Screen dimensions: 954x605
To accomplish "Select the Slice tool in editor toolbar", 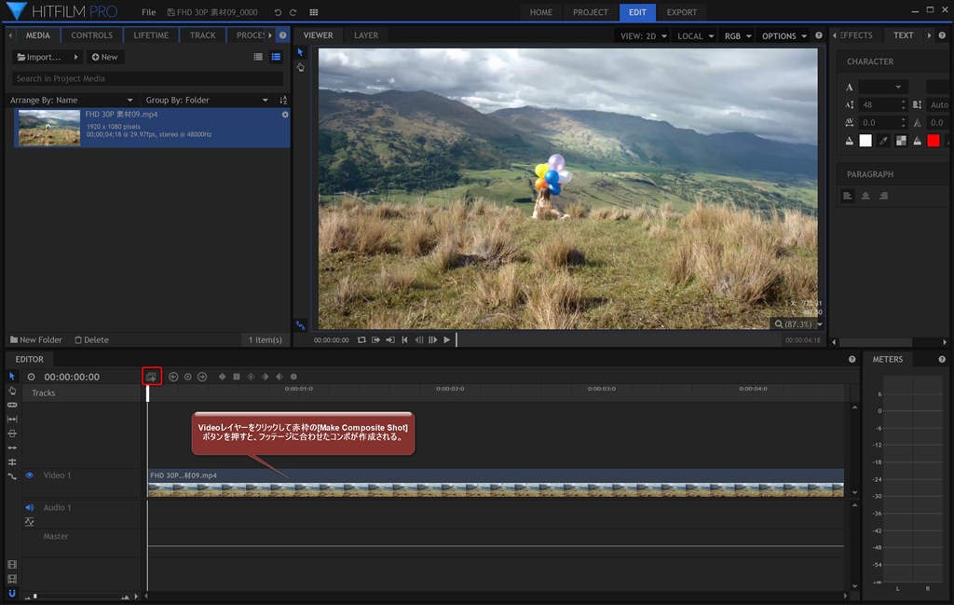I will tap(12, 405).
